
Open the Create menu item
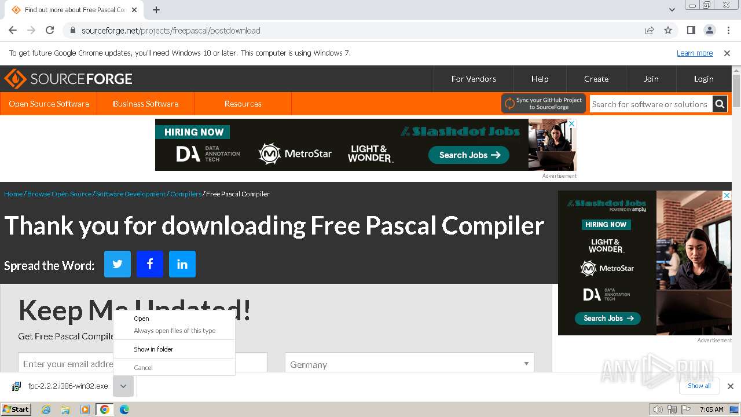point(596,79)
